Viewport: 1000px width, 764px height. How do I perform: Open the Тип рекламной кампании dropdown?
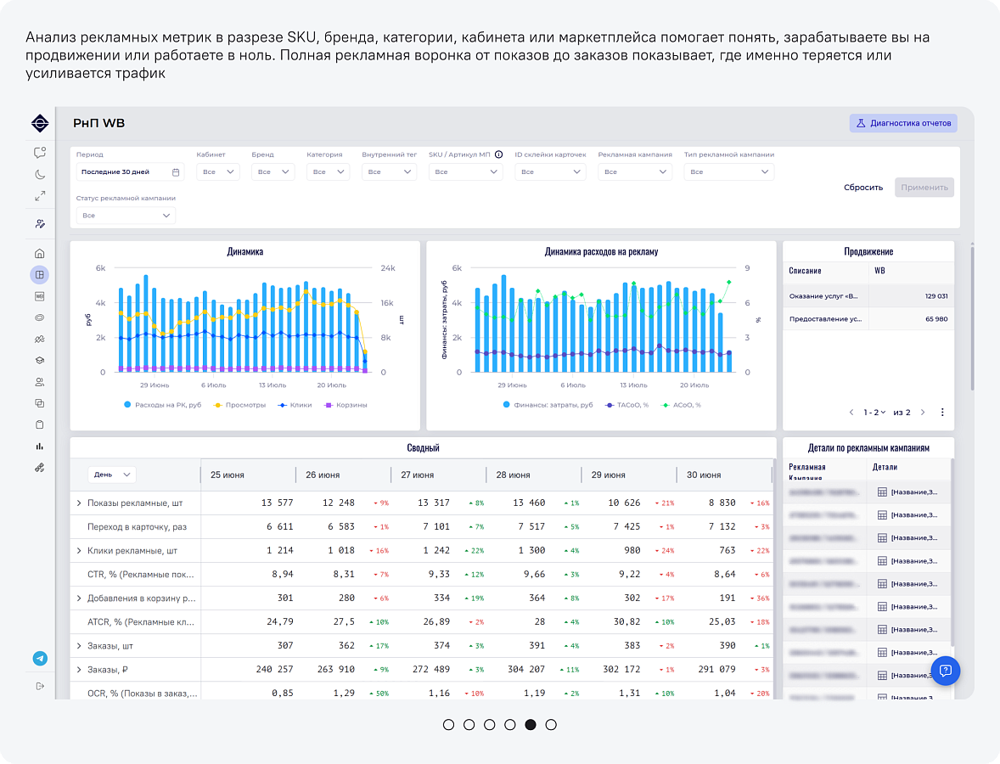click(x=729, y=172)
